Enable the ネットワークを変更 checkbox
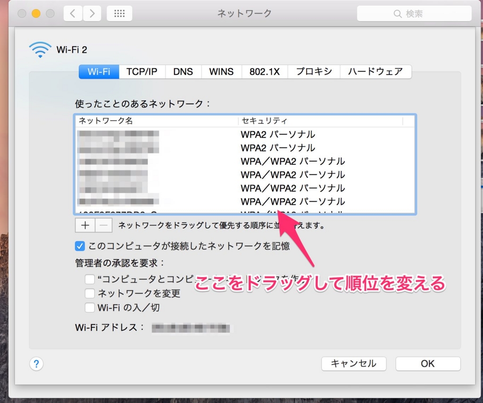Screen dimensions: 483x403 (x=90, y=293)
